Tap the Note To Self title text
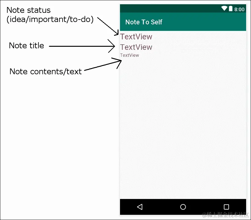Image resolution: width=251 pixels, height=220 pixels. tap(144, 22)
